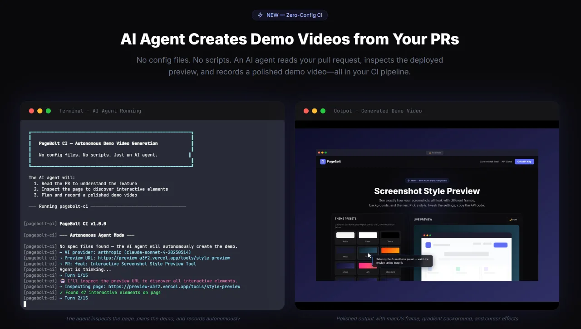Click the THEME PRESETS panel heading
The width and height of the screenshot is (581, 329).
point(346,219)
